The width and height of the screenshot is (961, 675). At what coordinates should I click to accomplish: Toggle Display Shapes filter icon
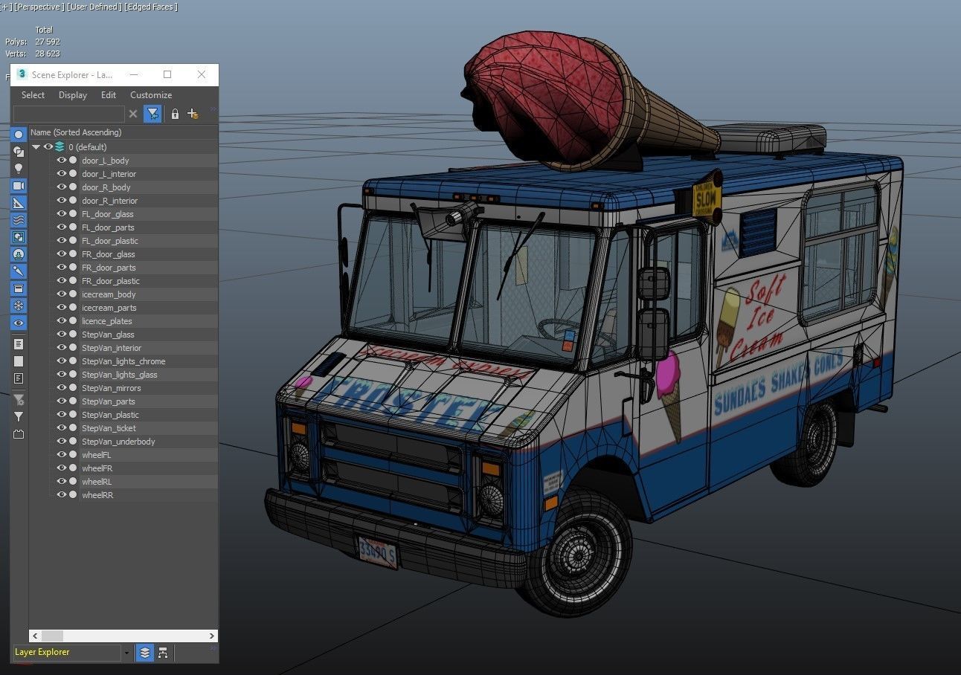(19, 152)
